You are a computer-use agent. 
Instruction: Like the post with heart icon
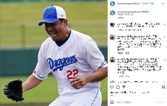pos(112,87)
